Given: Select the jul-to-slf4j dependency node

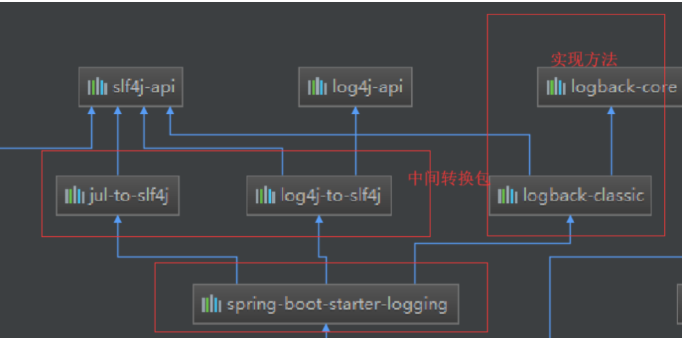Looking at the screenshot, I should click(117, 196).
